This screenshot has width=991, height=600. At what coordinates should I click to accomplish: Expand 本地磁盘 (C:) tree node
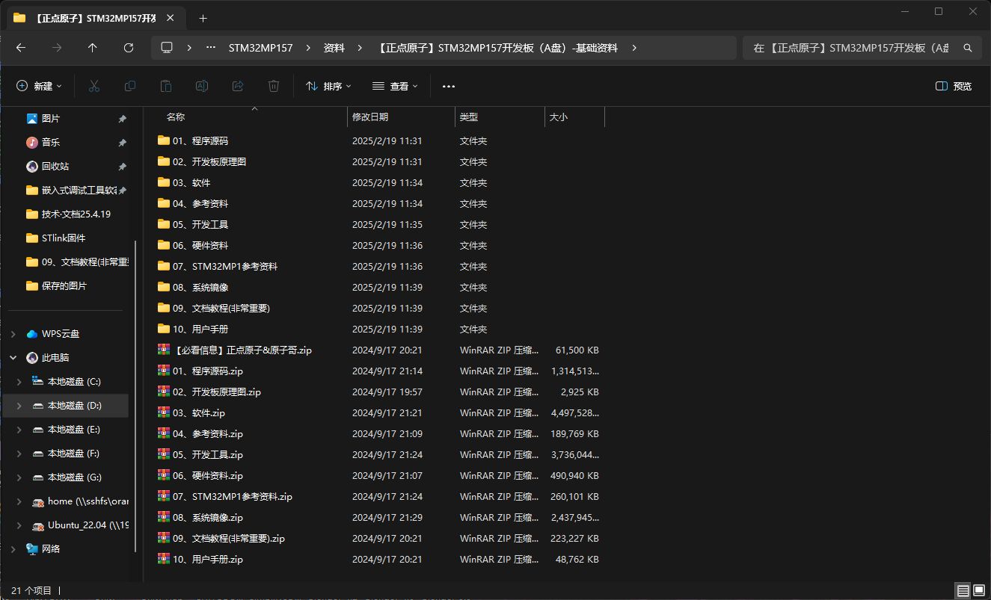pos(19,382)
